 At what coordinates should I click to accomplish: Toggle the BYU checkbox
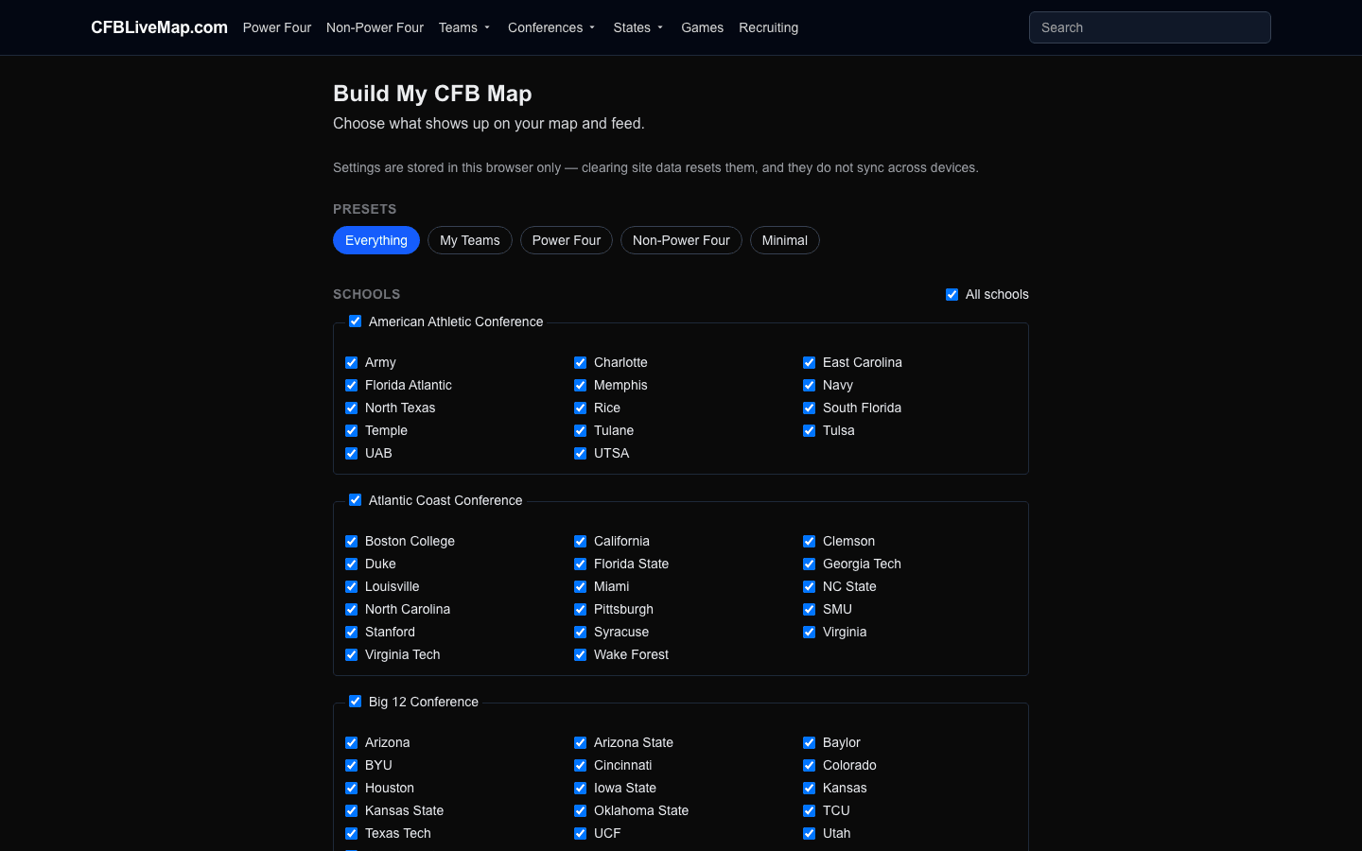pos(351,765)
